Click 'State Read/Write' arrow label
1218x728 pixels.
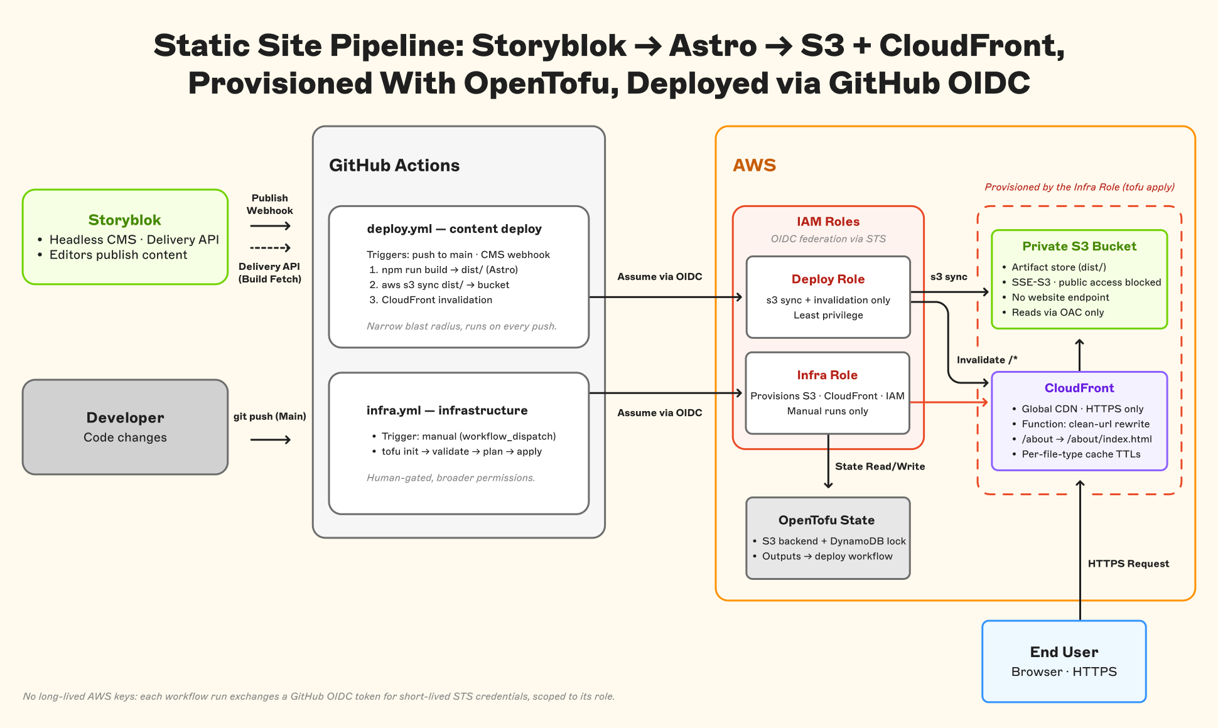pyautogui.click(x=880, y=466)
